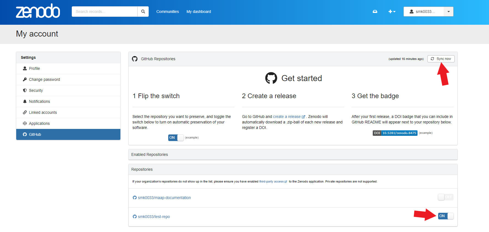Screen dimensions: 489x232
Task: Click the GitHub logo in the panel header
Action: pyautogui.click(x=135, y=59)
